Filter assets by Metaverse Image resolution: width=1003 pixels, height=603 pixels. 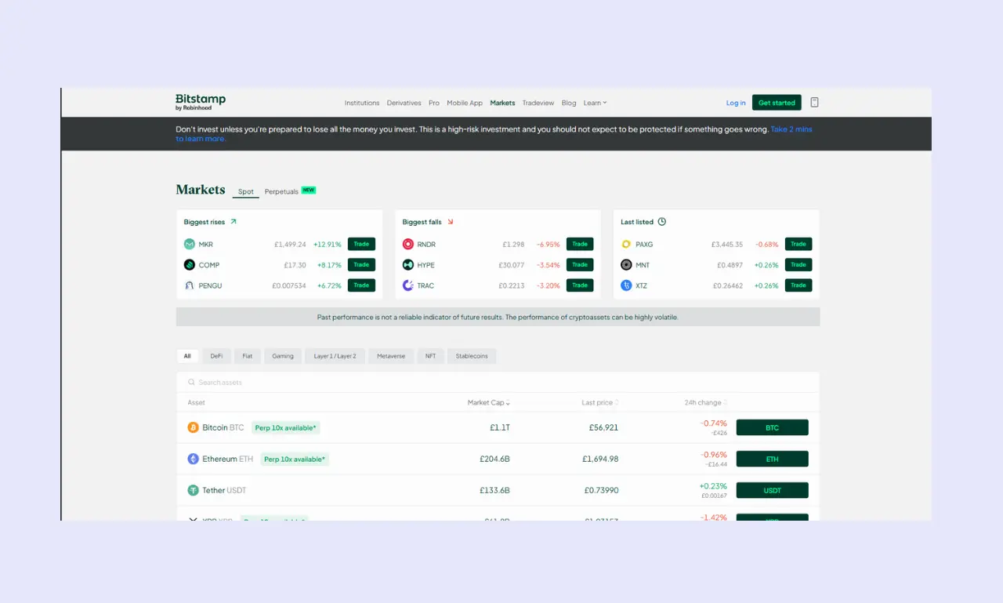391,356
